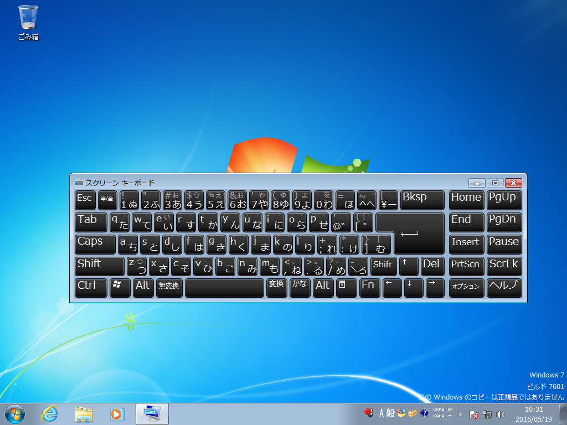Click the space bar key

tap(225, 288)
